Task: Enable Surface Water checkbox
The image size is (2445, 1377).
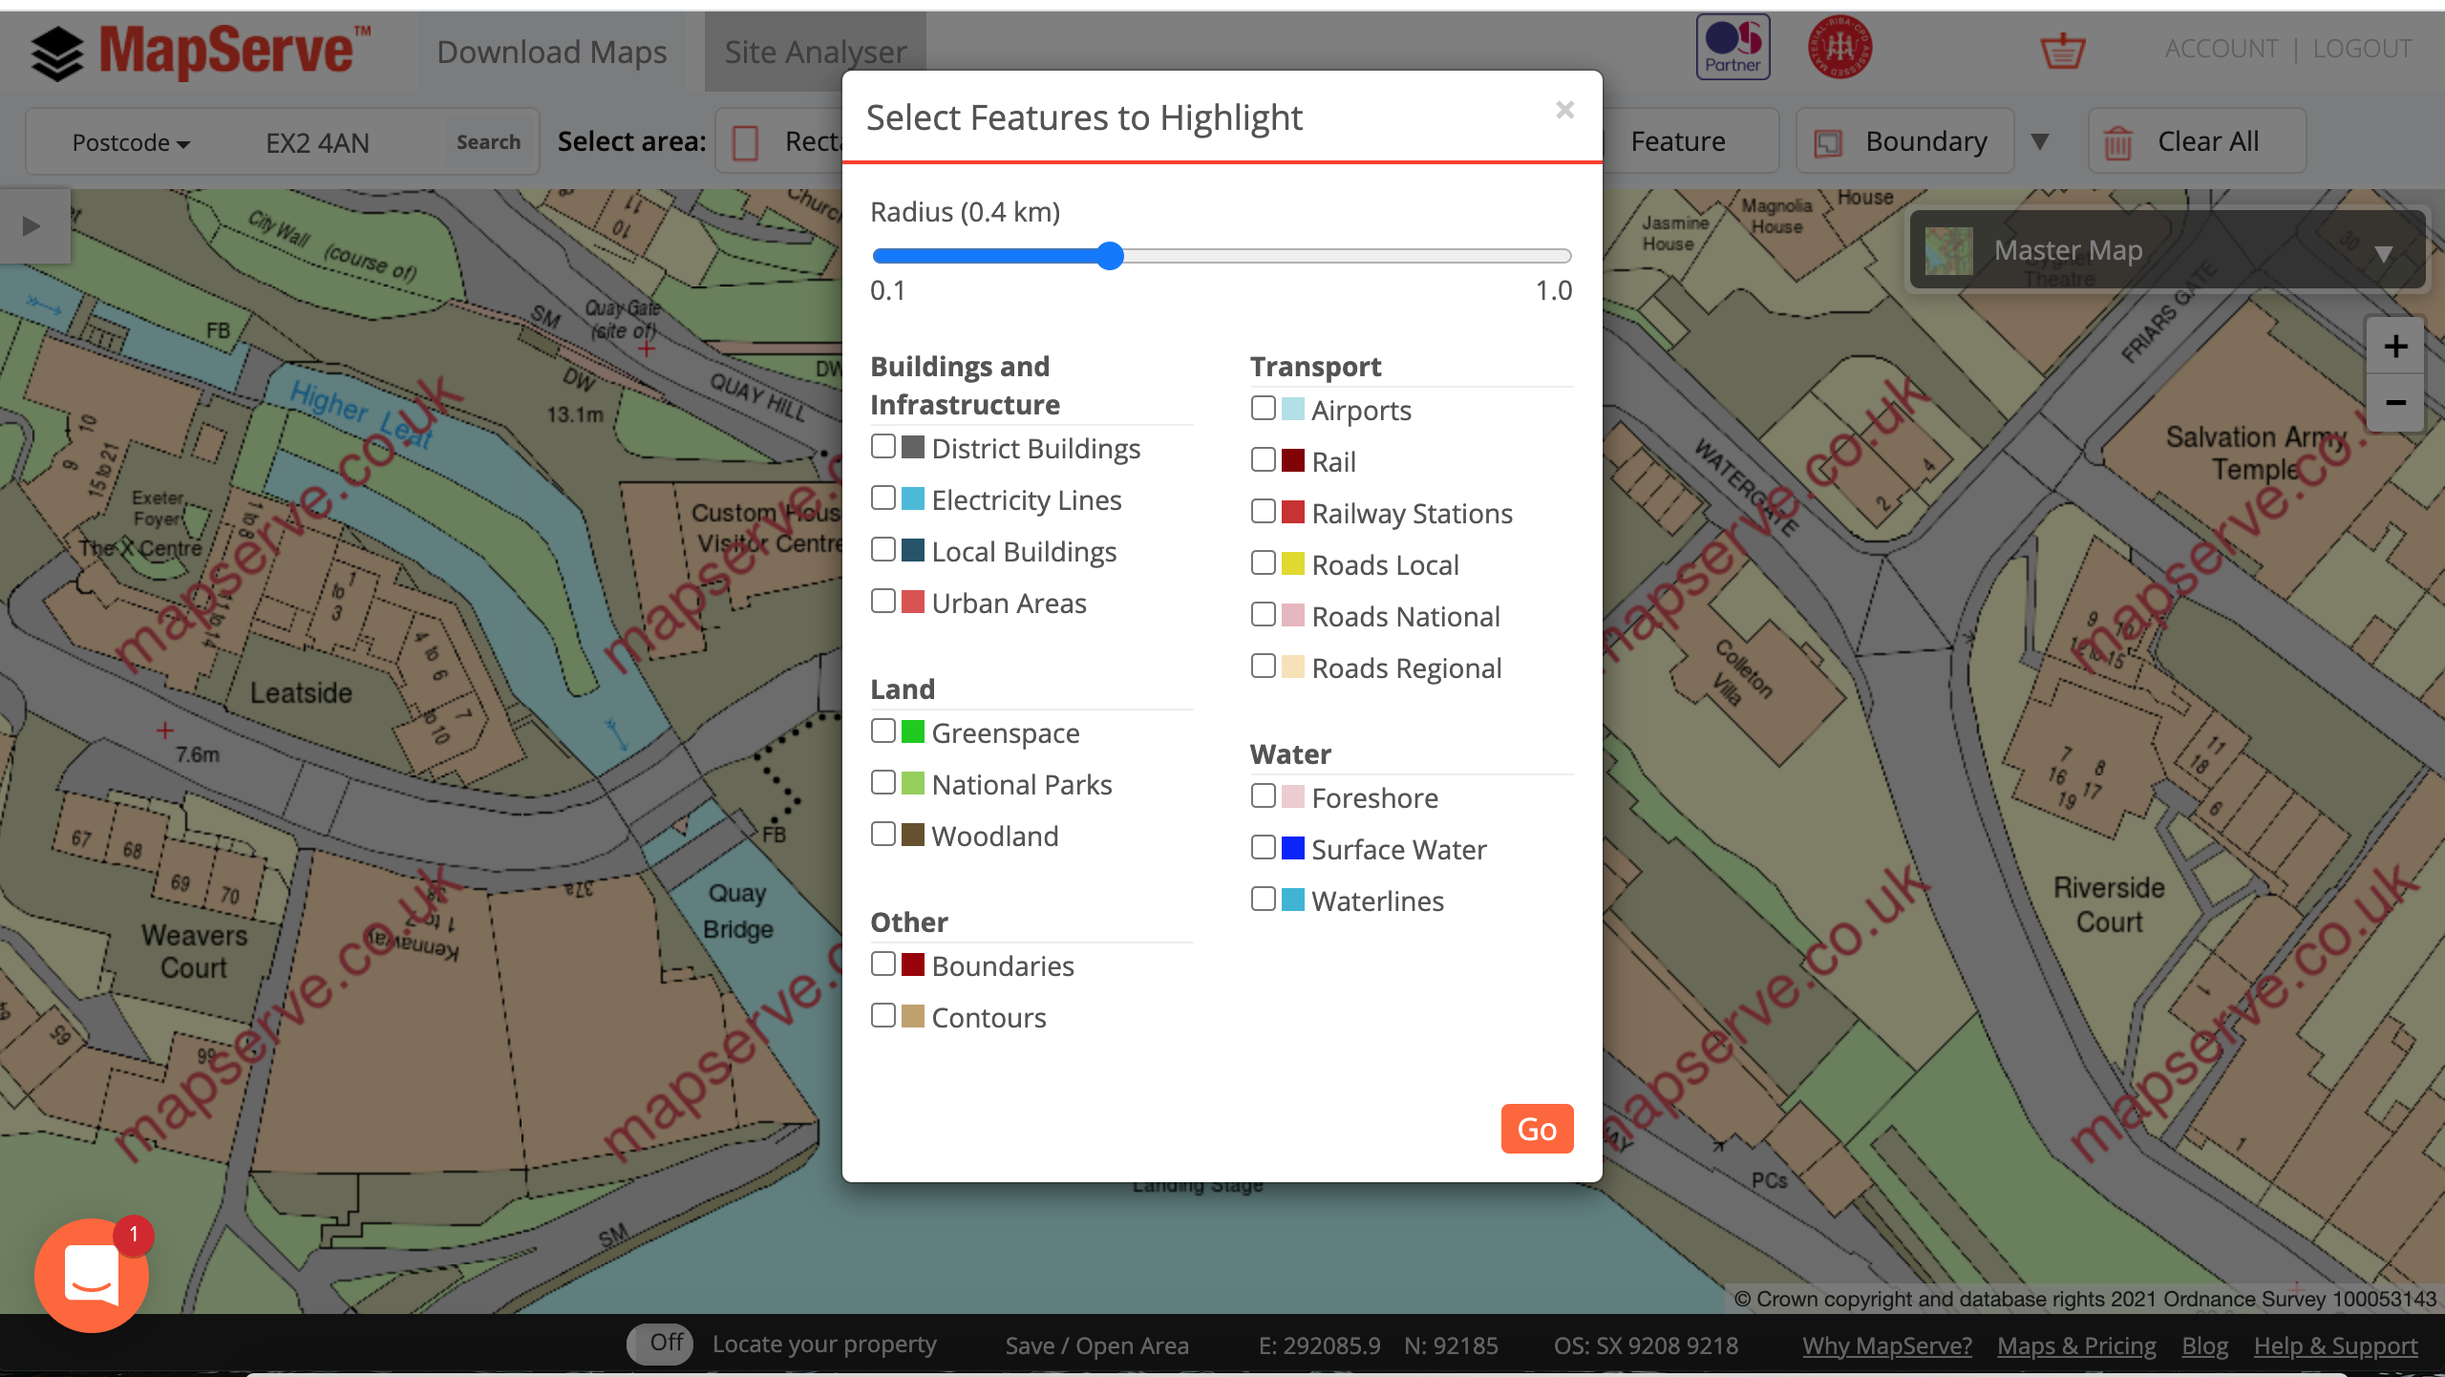Action: click(1264, 848)
